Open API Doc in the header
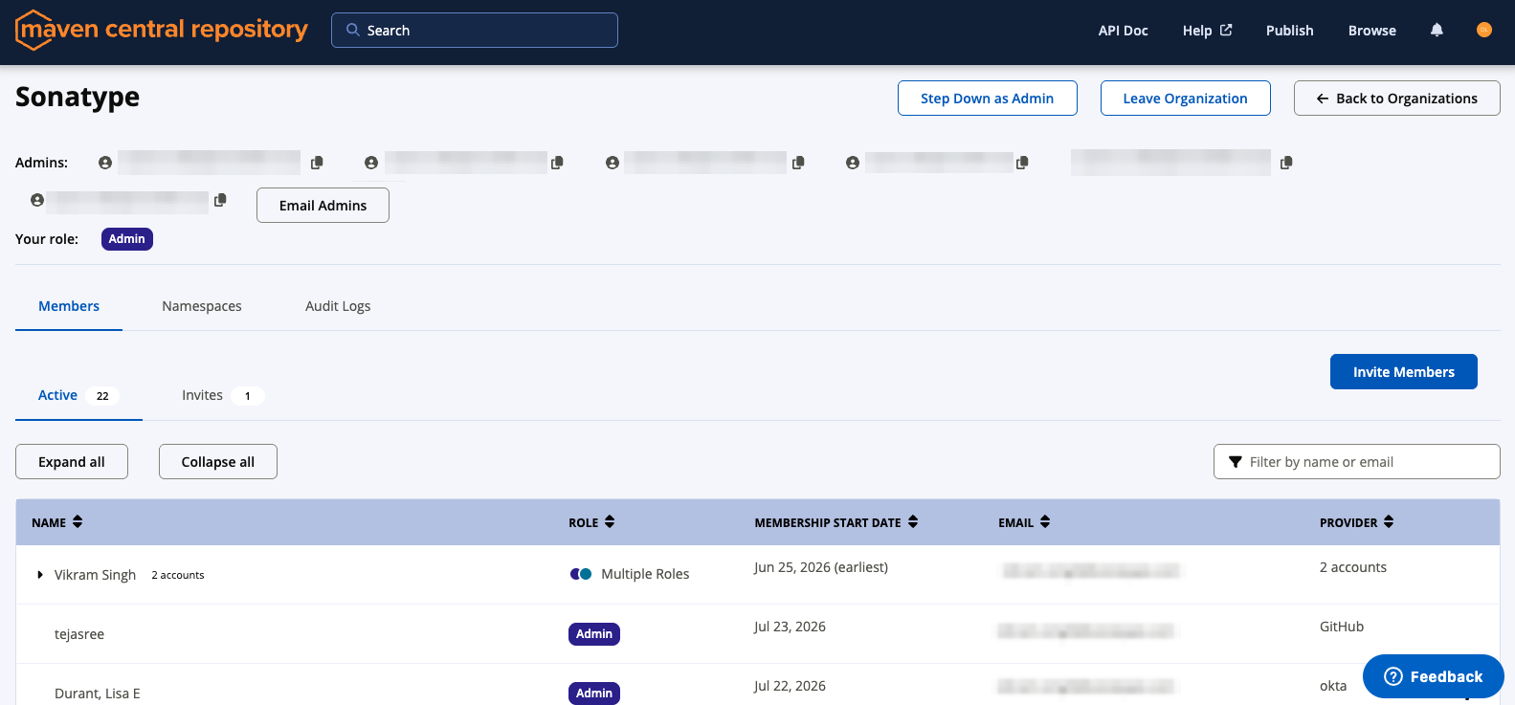The image size is (1515, 705). 1123,31
